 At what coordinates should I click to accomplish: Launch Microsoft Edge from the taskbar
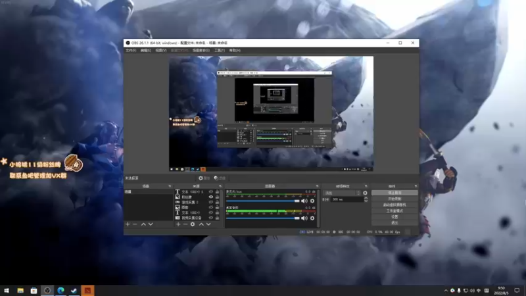coord(60,290)
